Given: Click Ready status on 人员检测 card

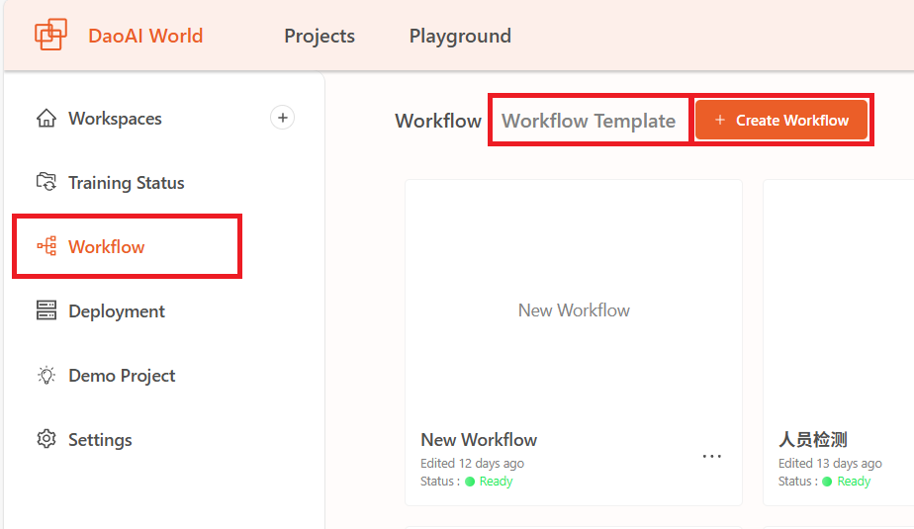Looking at the screenshot, I should coord(854,482).
